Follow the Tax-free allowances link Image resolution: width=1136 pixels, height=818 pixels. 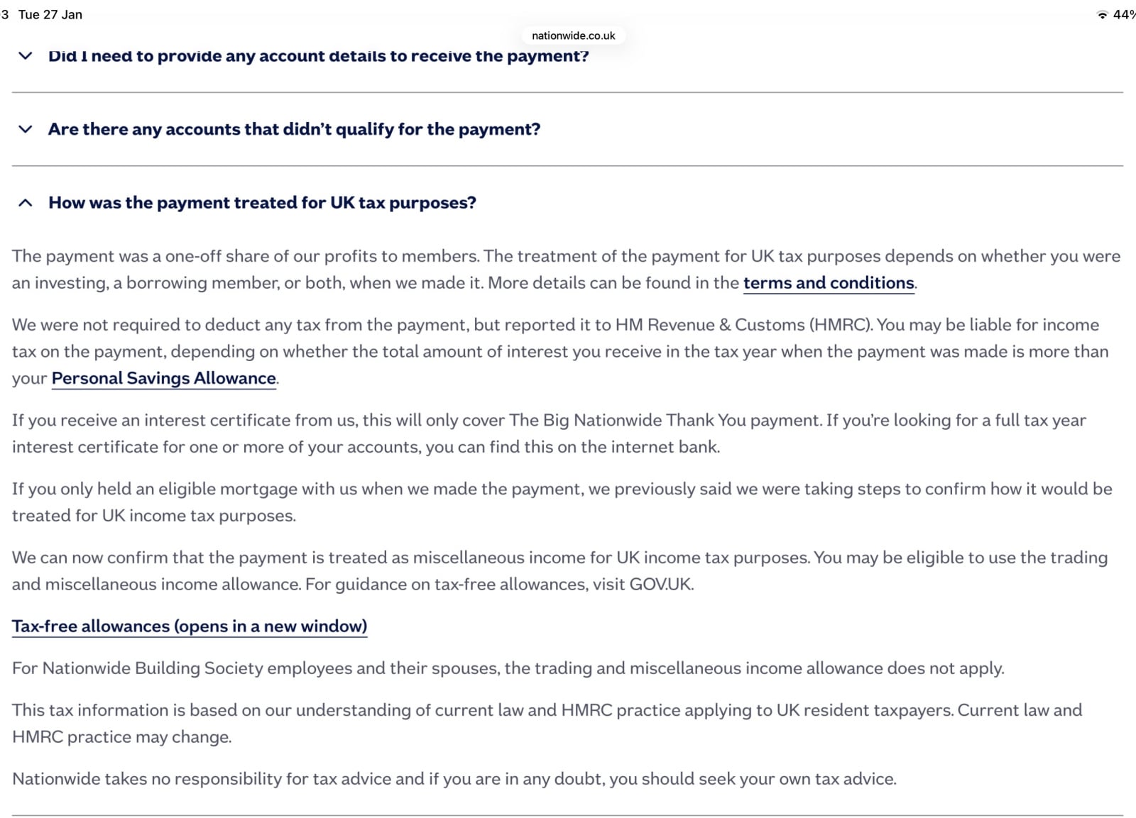tap(190, 626)
